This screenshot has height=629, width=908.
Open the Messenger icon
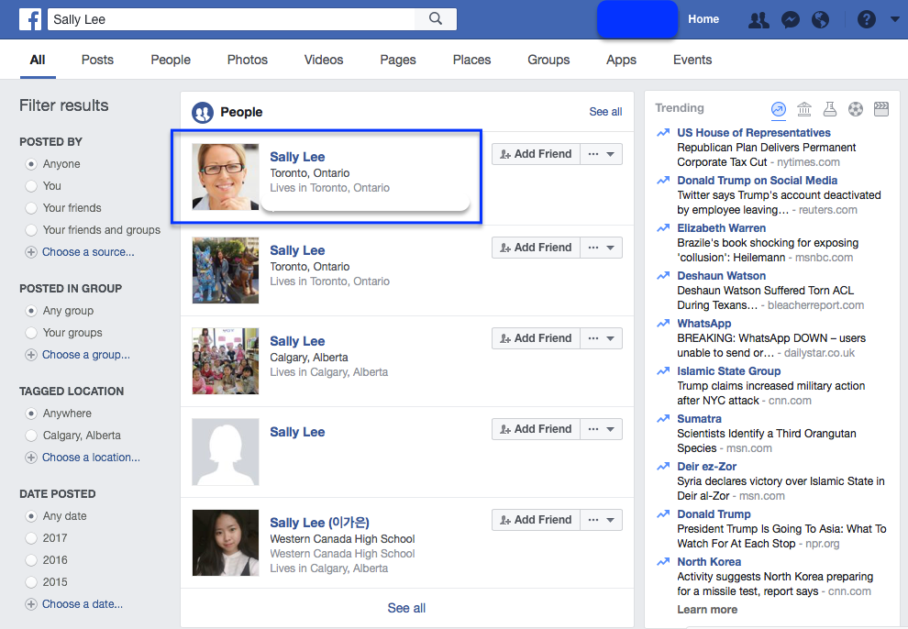click(790, 19)
